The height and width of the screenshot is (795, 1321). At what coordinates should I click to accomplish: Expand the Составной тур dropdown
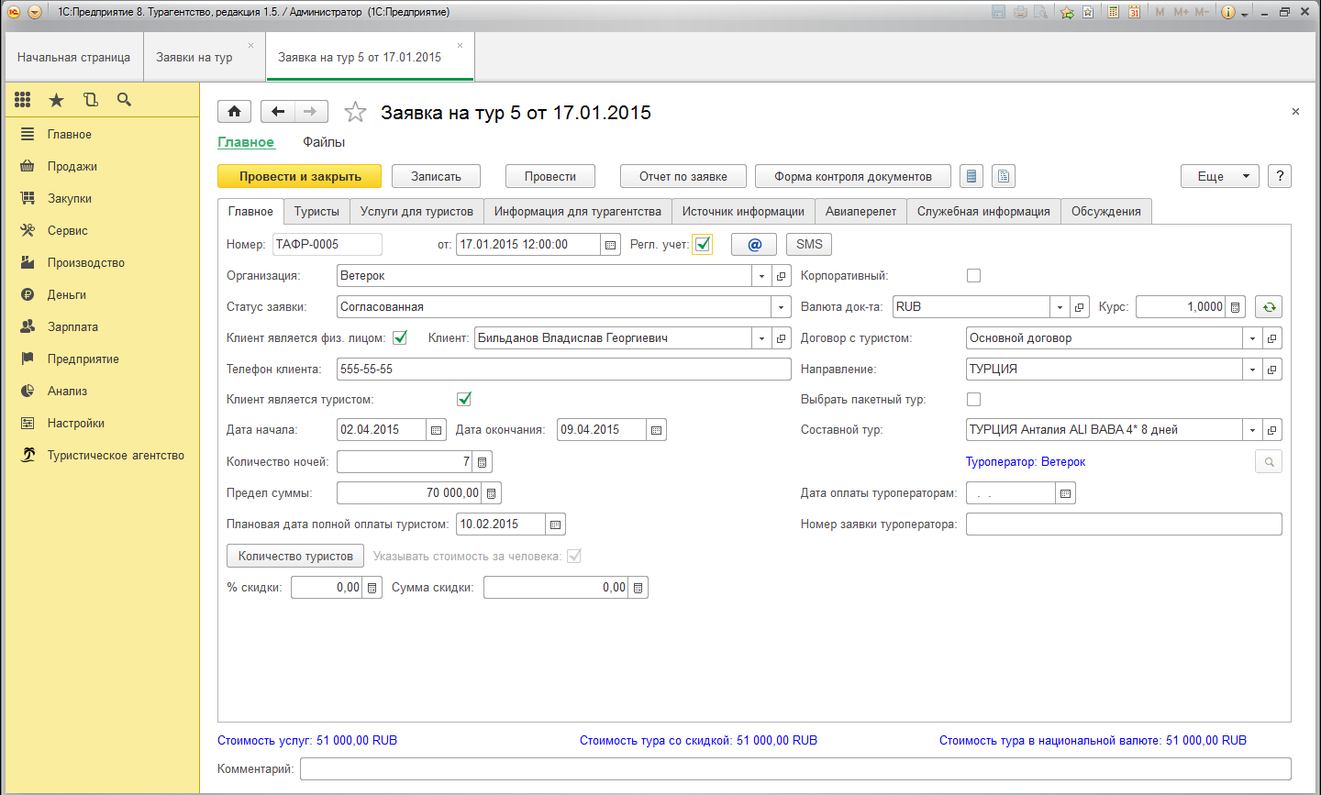(x=1253, y=430)
